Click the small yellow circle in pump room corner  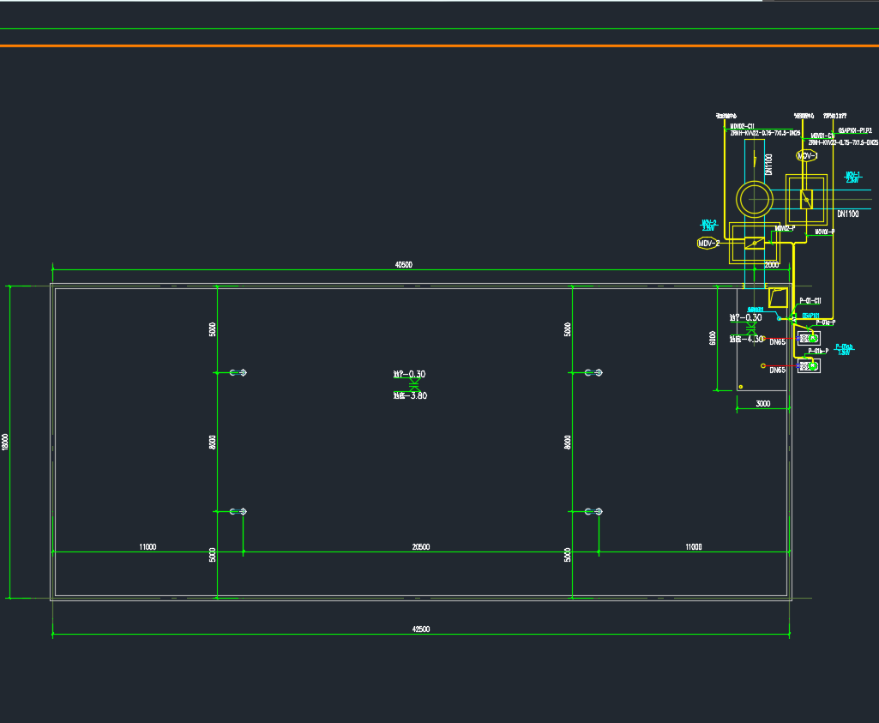click(741, 387)
